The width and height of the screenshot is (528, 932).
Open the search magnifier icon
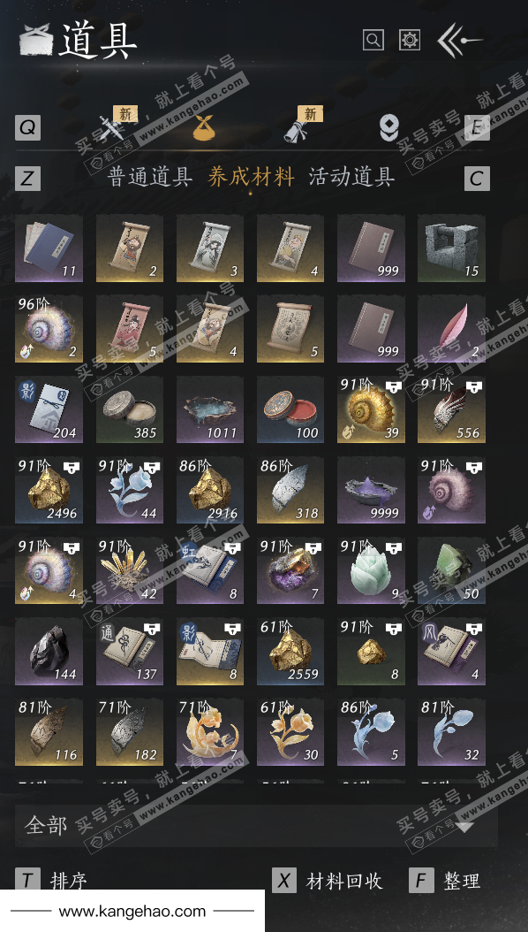(373, 40)
